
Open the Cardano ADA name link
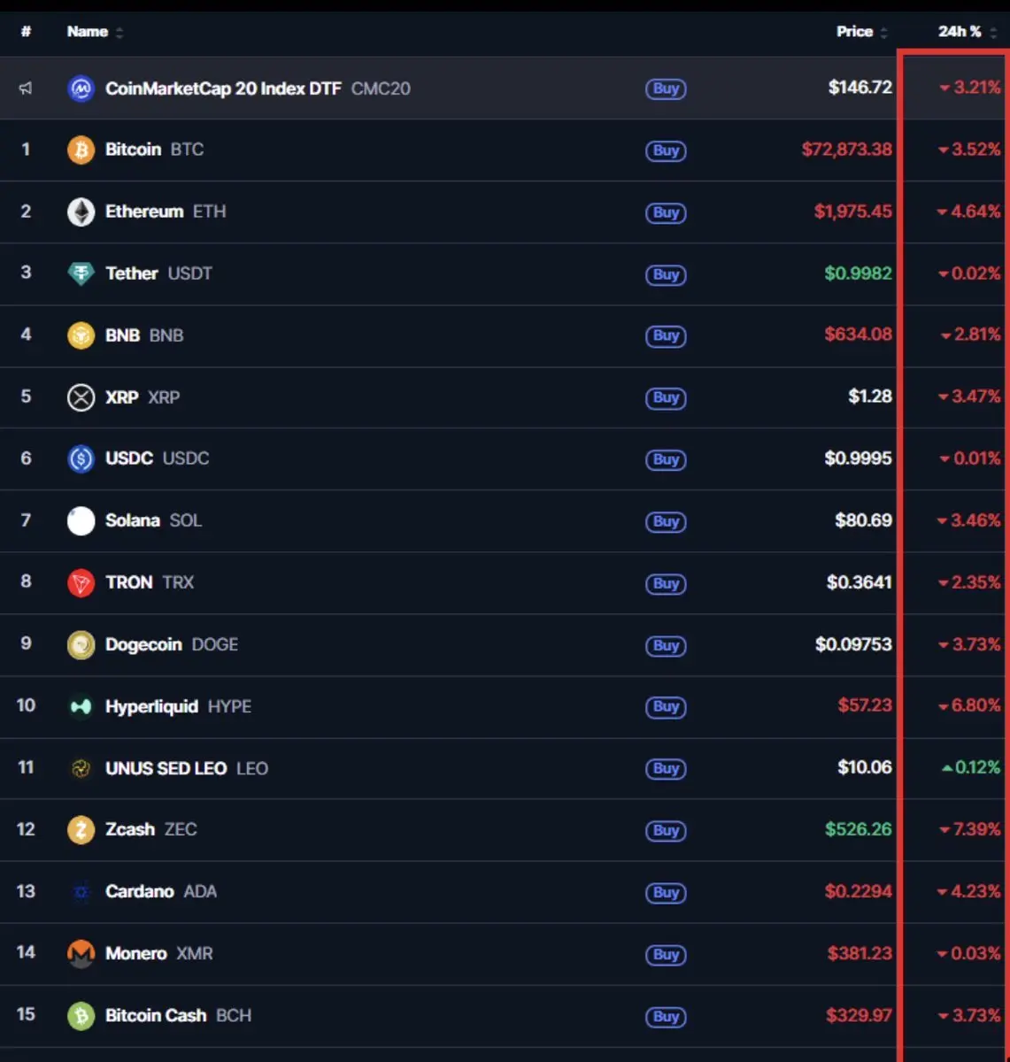pyautogui.click(x=160, y=891)
